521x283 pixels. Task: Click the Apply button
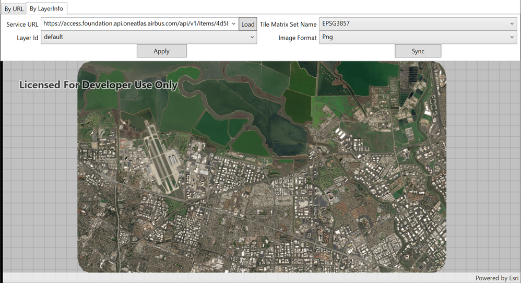tap(161, 51)
